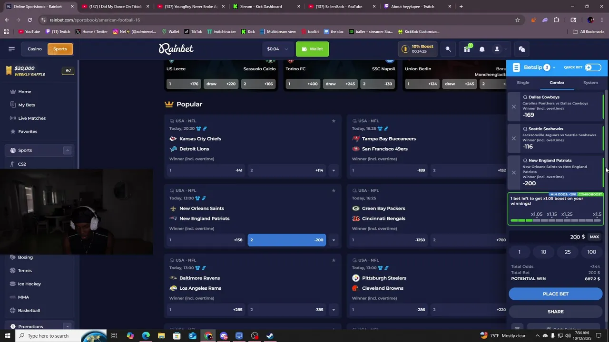609x342 pixels.
Task: Set stake to MAX
Action: coord(594,237)
